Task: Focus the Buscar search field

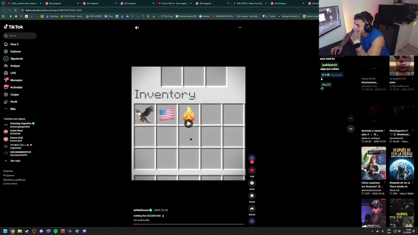Action: tap(20, 36)
